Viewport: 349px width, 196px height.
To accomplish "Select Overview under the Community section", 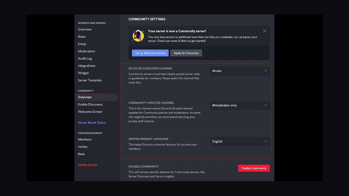I will [97, 97].
